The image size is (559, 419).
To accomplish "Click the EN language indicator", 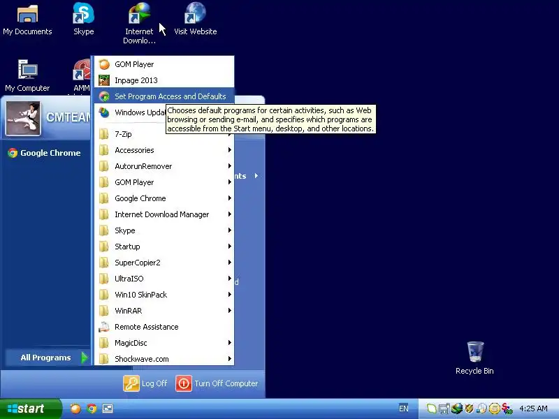I will click(404, 409).
